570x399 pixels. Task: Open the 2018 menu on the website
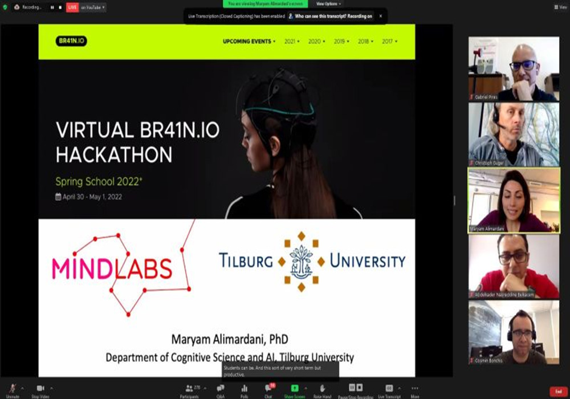pos(365,42)
